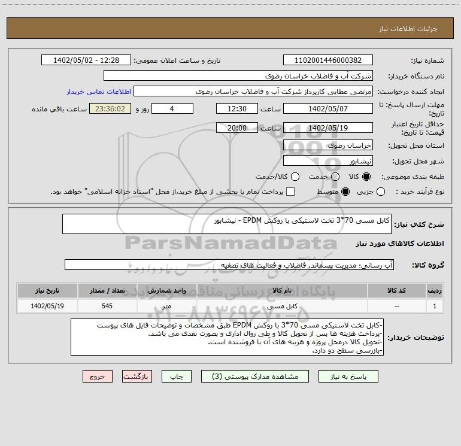Image resolution: width=461 pixels, height=446 pixels.
Task: Select the کالا radio button
Action: tap(366, 177)
